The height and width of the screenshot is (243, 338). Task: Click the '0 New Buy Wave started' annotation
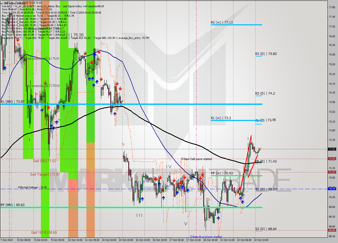pyautogui.click(x=206, y=237)
